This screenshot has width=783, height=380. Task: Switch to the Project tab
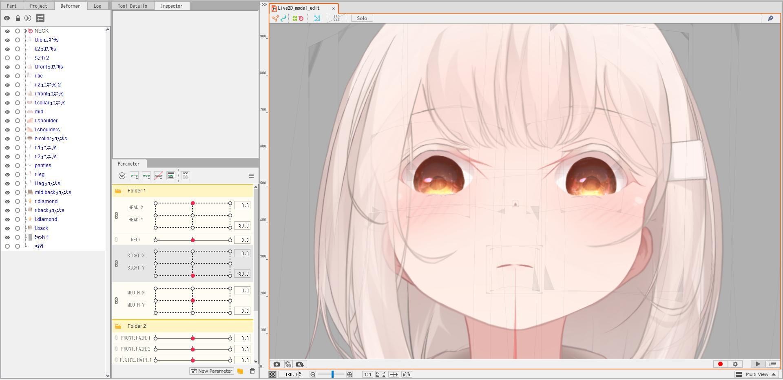click(x=39, y=6)
